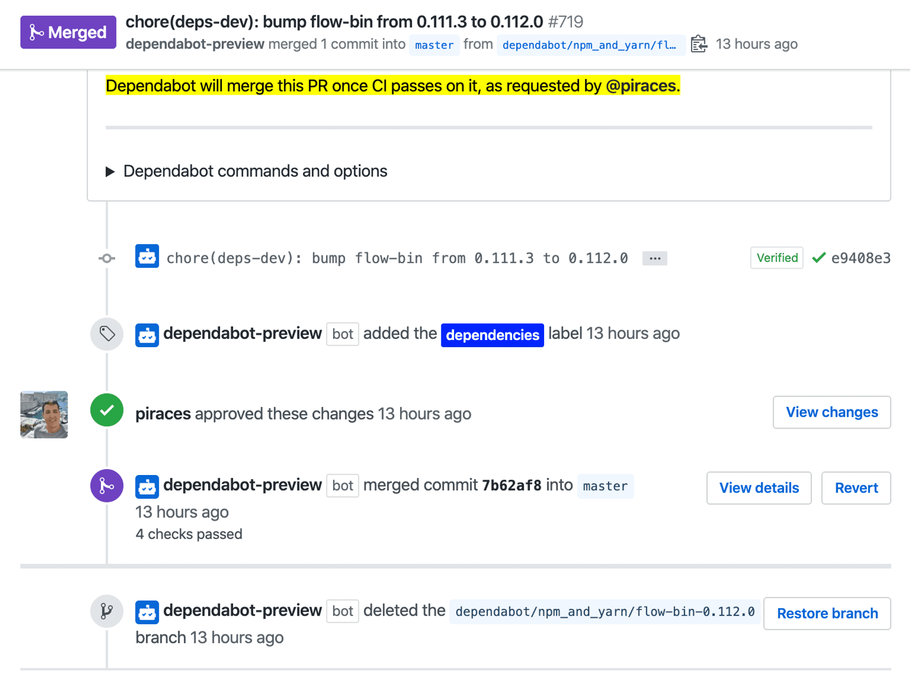Copy the branch name using the clipboard icon
The height and width of the screenshot is (682, 910).
698,44
